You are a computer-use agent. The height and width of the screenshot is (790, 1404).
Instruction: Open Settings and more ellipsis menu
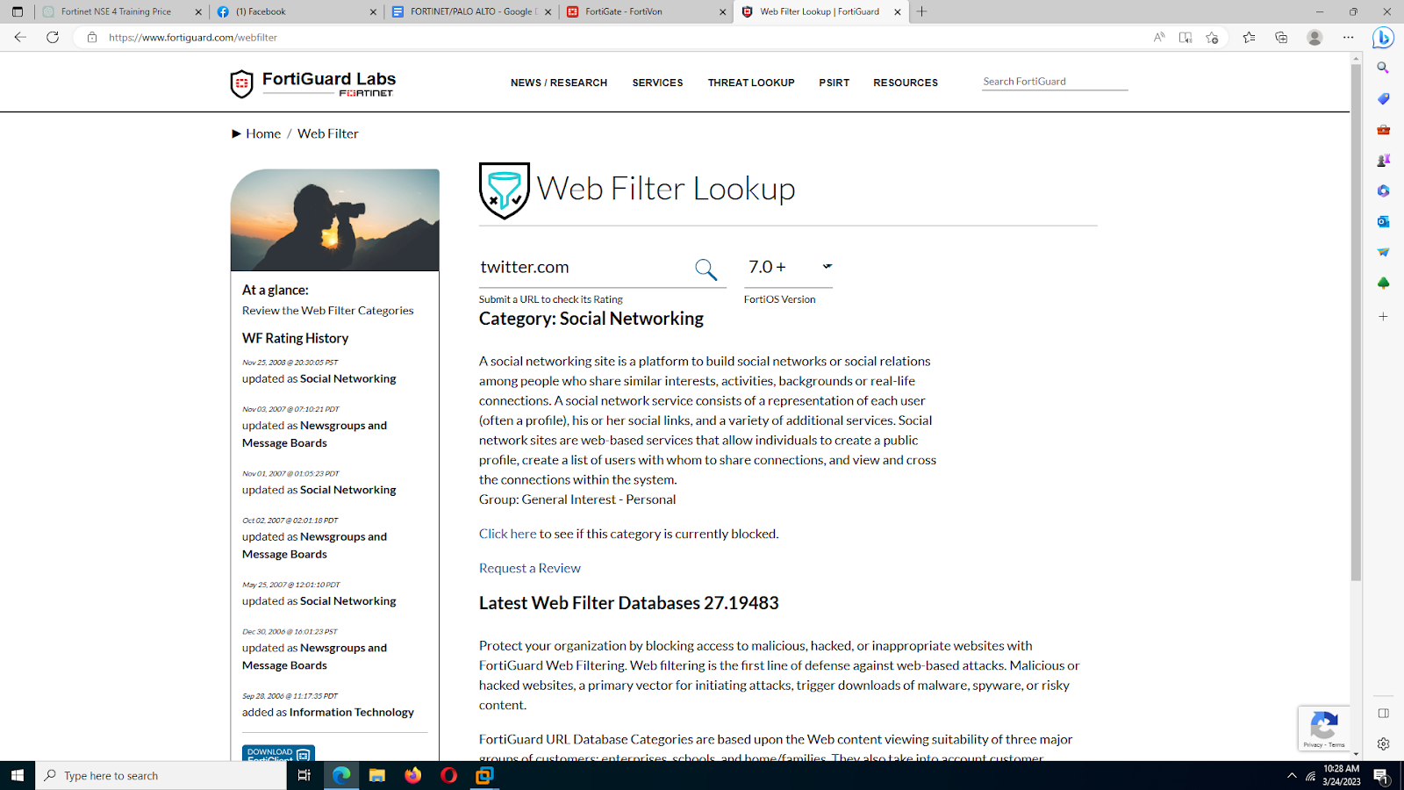[x=1348, y=37]
